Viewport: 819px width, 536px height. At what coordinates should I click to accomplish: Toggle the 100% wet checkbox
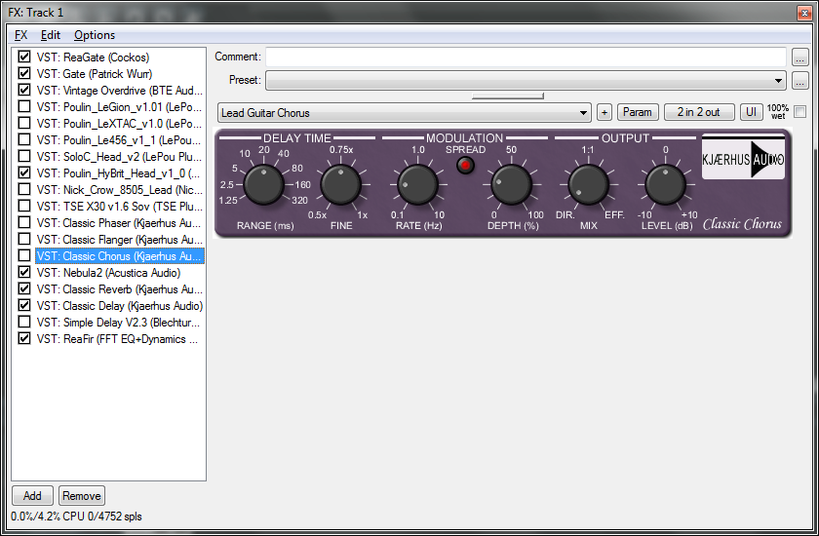pos(800,112)
